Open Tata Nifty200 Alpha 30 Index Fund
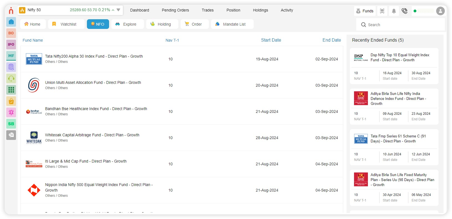This screenshot has height=219, width=452. pyautogui.click(x=94, y=56)
